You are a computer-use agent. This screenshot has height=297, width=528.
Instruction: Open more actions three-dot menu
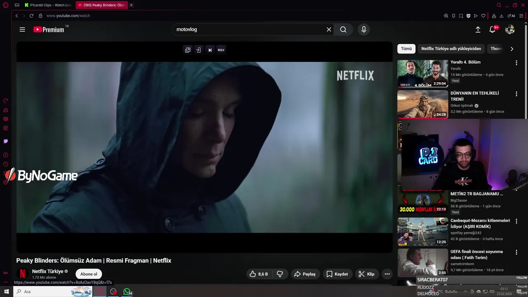[x=387, y=274]
